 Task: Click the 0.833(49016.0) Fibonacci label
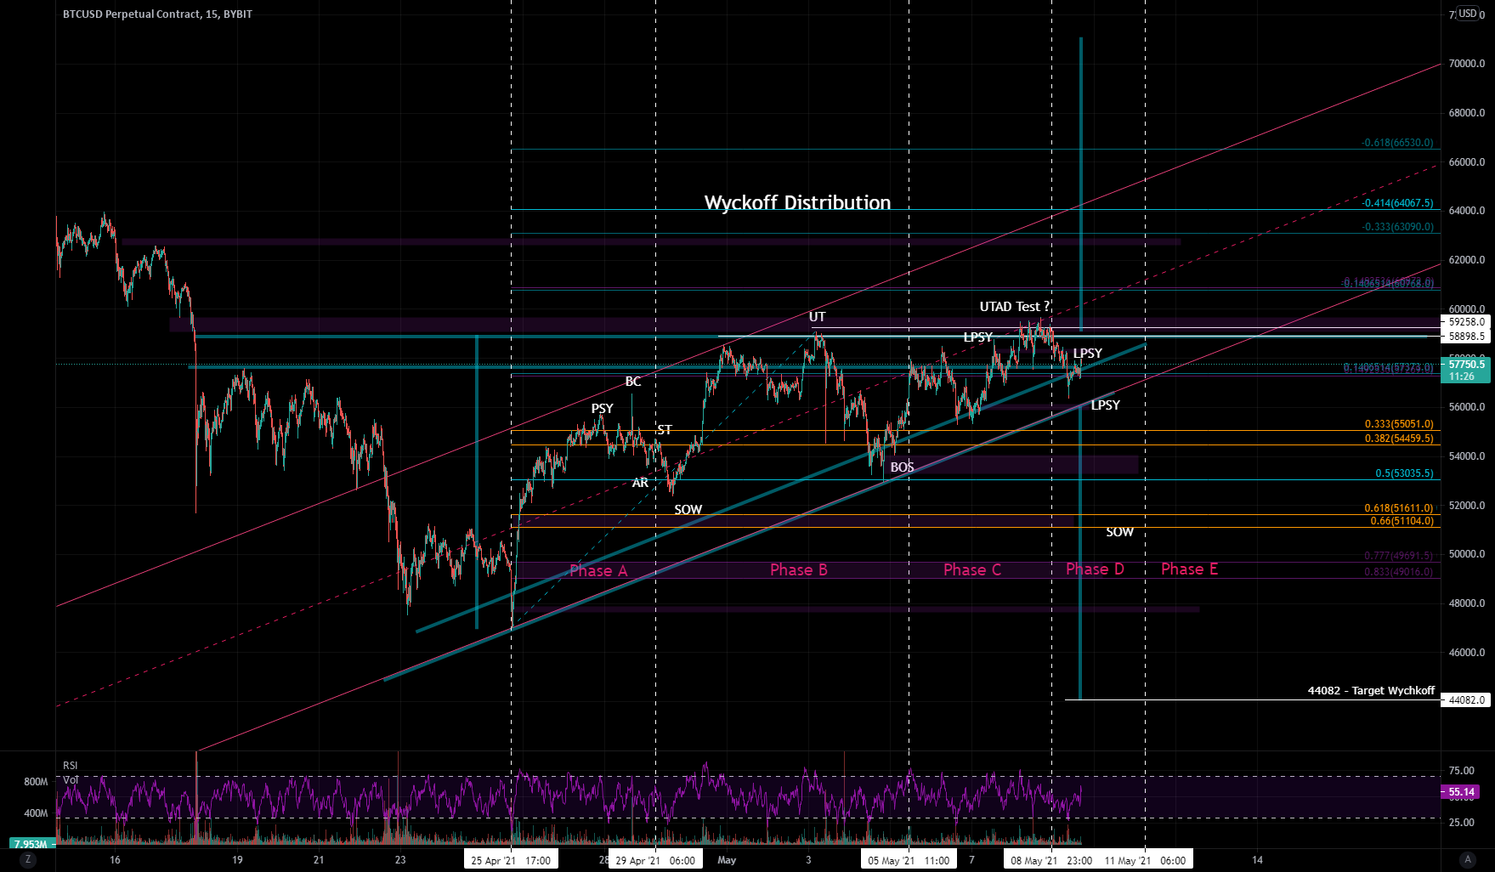[x=1399, y=572]
